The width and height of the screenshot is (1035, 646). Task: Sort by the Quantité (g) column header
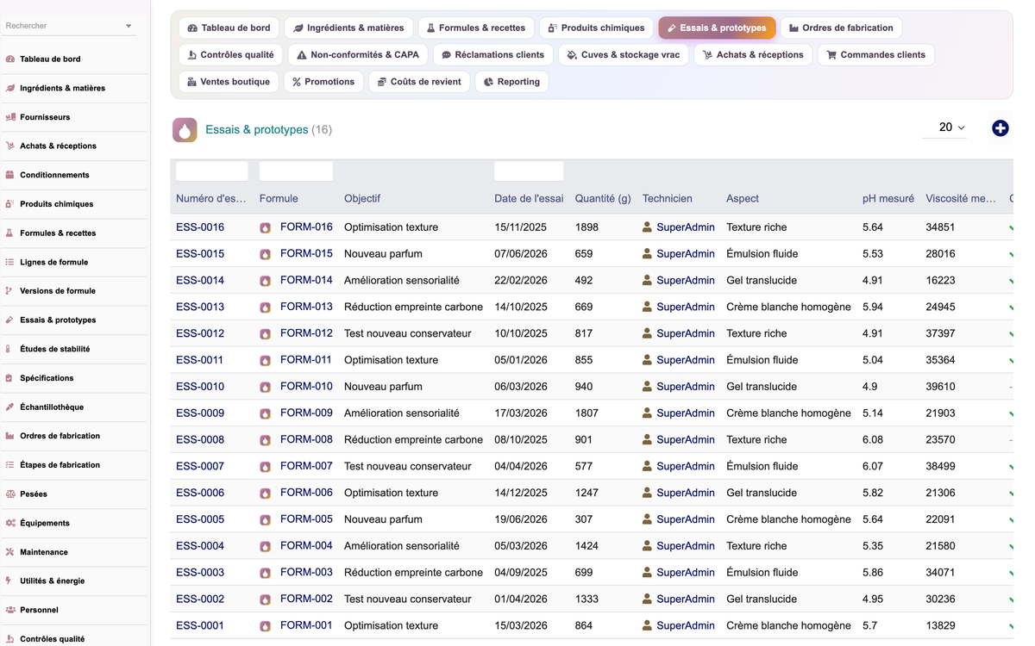click(603, 198)
